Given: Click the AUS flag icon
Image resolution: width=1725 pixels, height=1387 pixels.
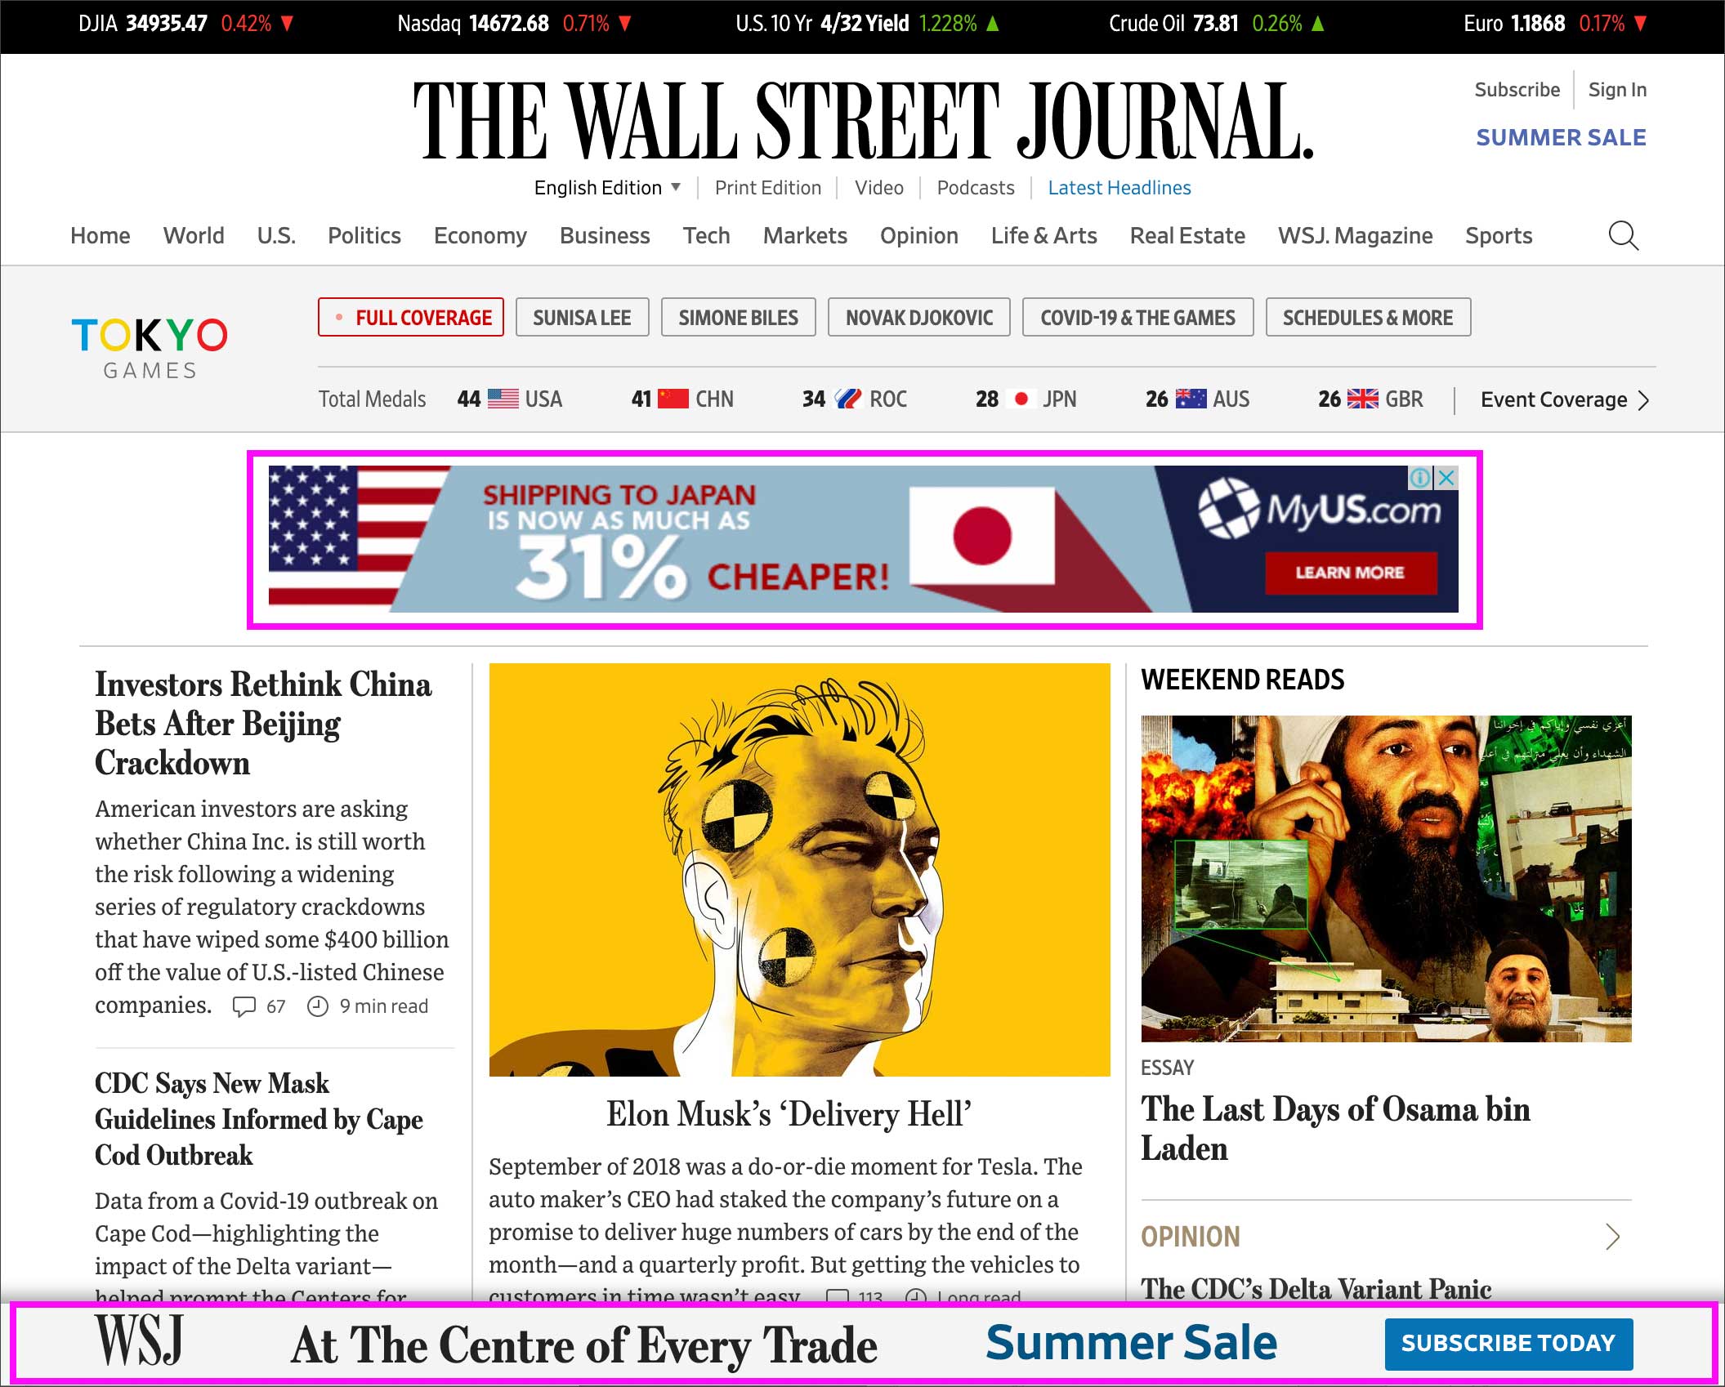Looking at the screenshot, I should tap(1191, 399).
